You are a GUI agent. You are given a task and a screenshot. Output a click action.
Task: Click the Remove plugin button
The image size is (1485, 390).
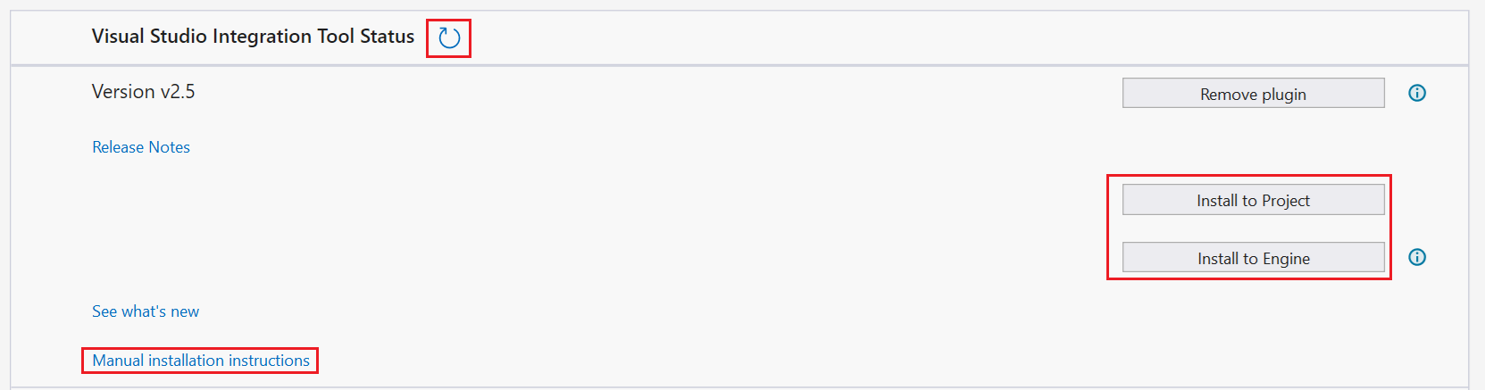coord(1253,94)
